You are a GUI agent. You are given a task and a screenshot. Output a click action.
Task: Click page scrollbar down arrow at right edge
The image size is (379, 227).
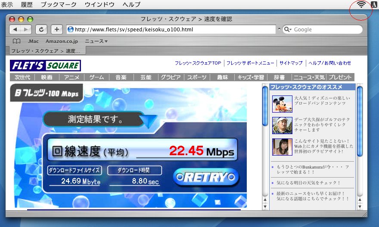pyautogui.click(x=360, y=206)
